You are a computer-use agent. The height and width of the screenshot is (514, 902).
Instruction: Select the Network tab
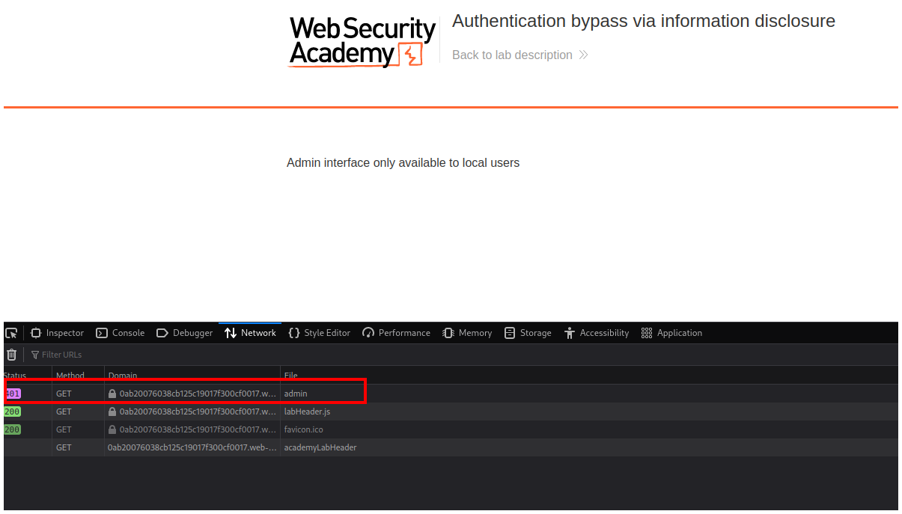pos(250,333)
